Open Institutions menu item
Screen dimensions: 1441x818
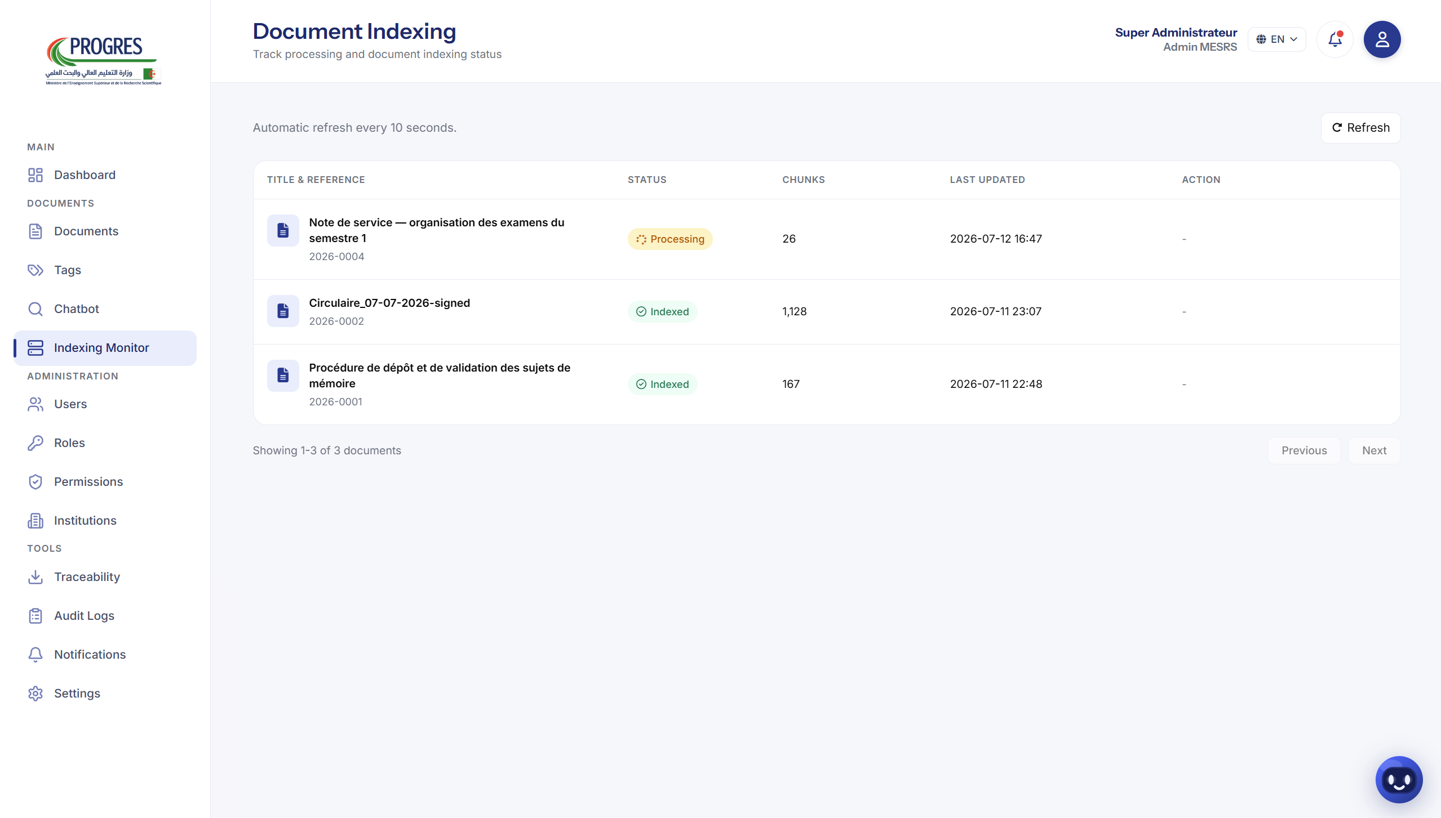pyautogui.click(x=105, y=521)
